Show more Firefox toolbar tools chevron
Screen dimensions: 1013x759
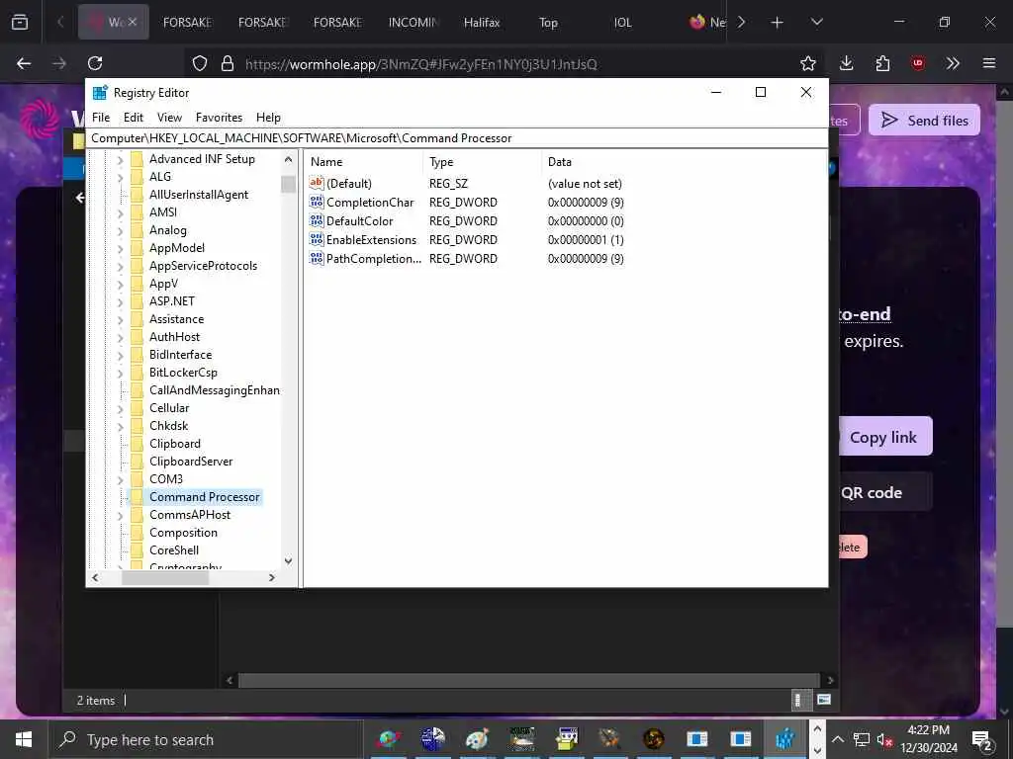953,63
